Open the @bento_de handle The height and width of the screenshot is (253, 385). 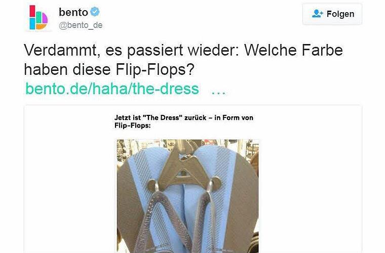[x=81, y=25]
